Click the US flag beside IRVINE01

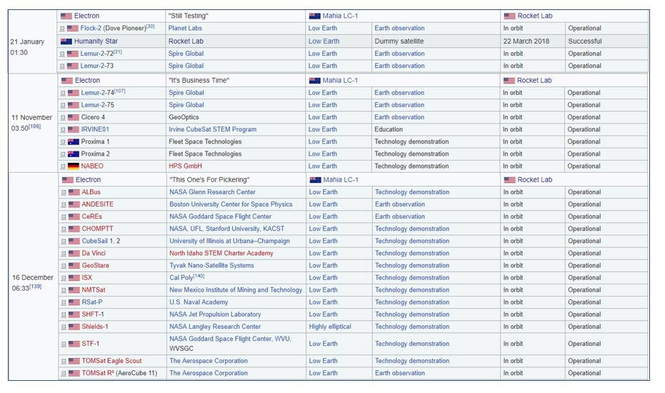74,130
